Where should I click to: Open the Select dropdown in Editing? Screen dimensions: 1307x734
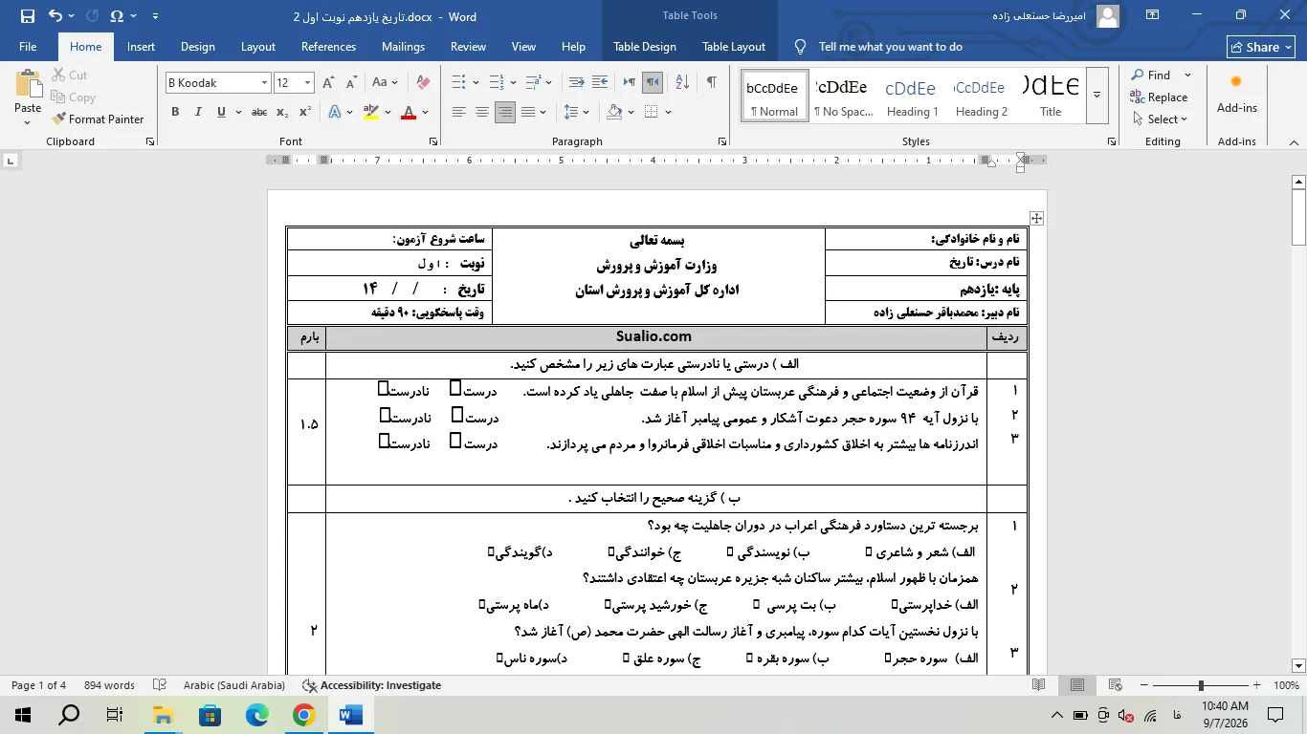click(x=1160, y=119)
